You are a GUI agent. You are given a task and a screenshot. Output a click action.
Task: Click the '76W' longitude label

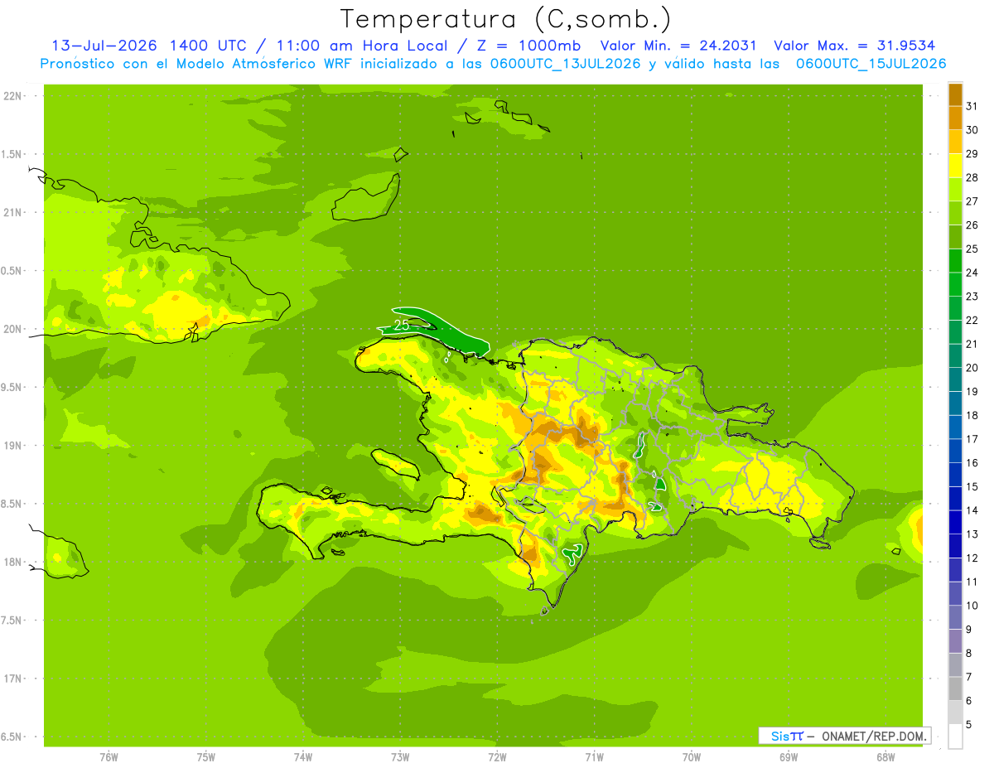[x=109, y=756]
